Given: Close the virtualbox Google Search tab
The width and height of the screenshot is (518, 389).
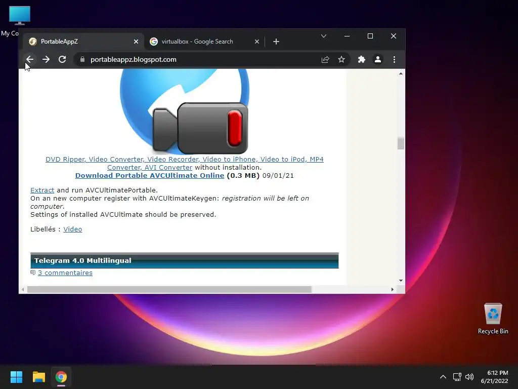Looking at the screenshot, I should pyautogui.click(x=256, y=42).
